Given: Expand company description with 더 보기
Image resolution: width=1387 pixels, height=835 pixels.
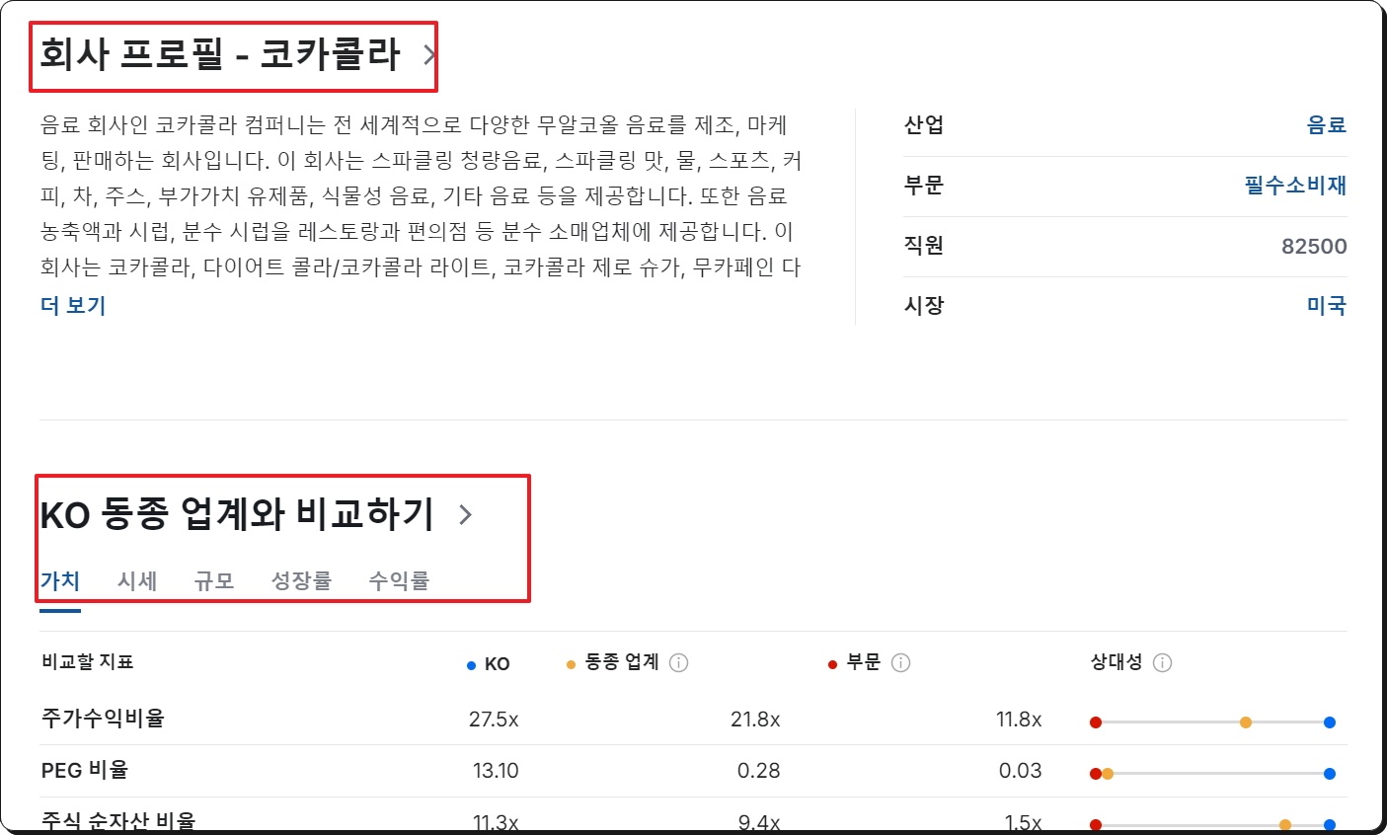Looking at the screenshot, I should (73, 305).
